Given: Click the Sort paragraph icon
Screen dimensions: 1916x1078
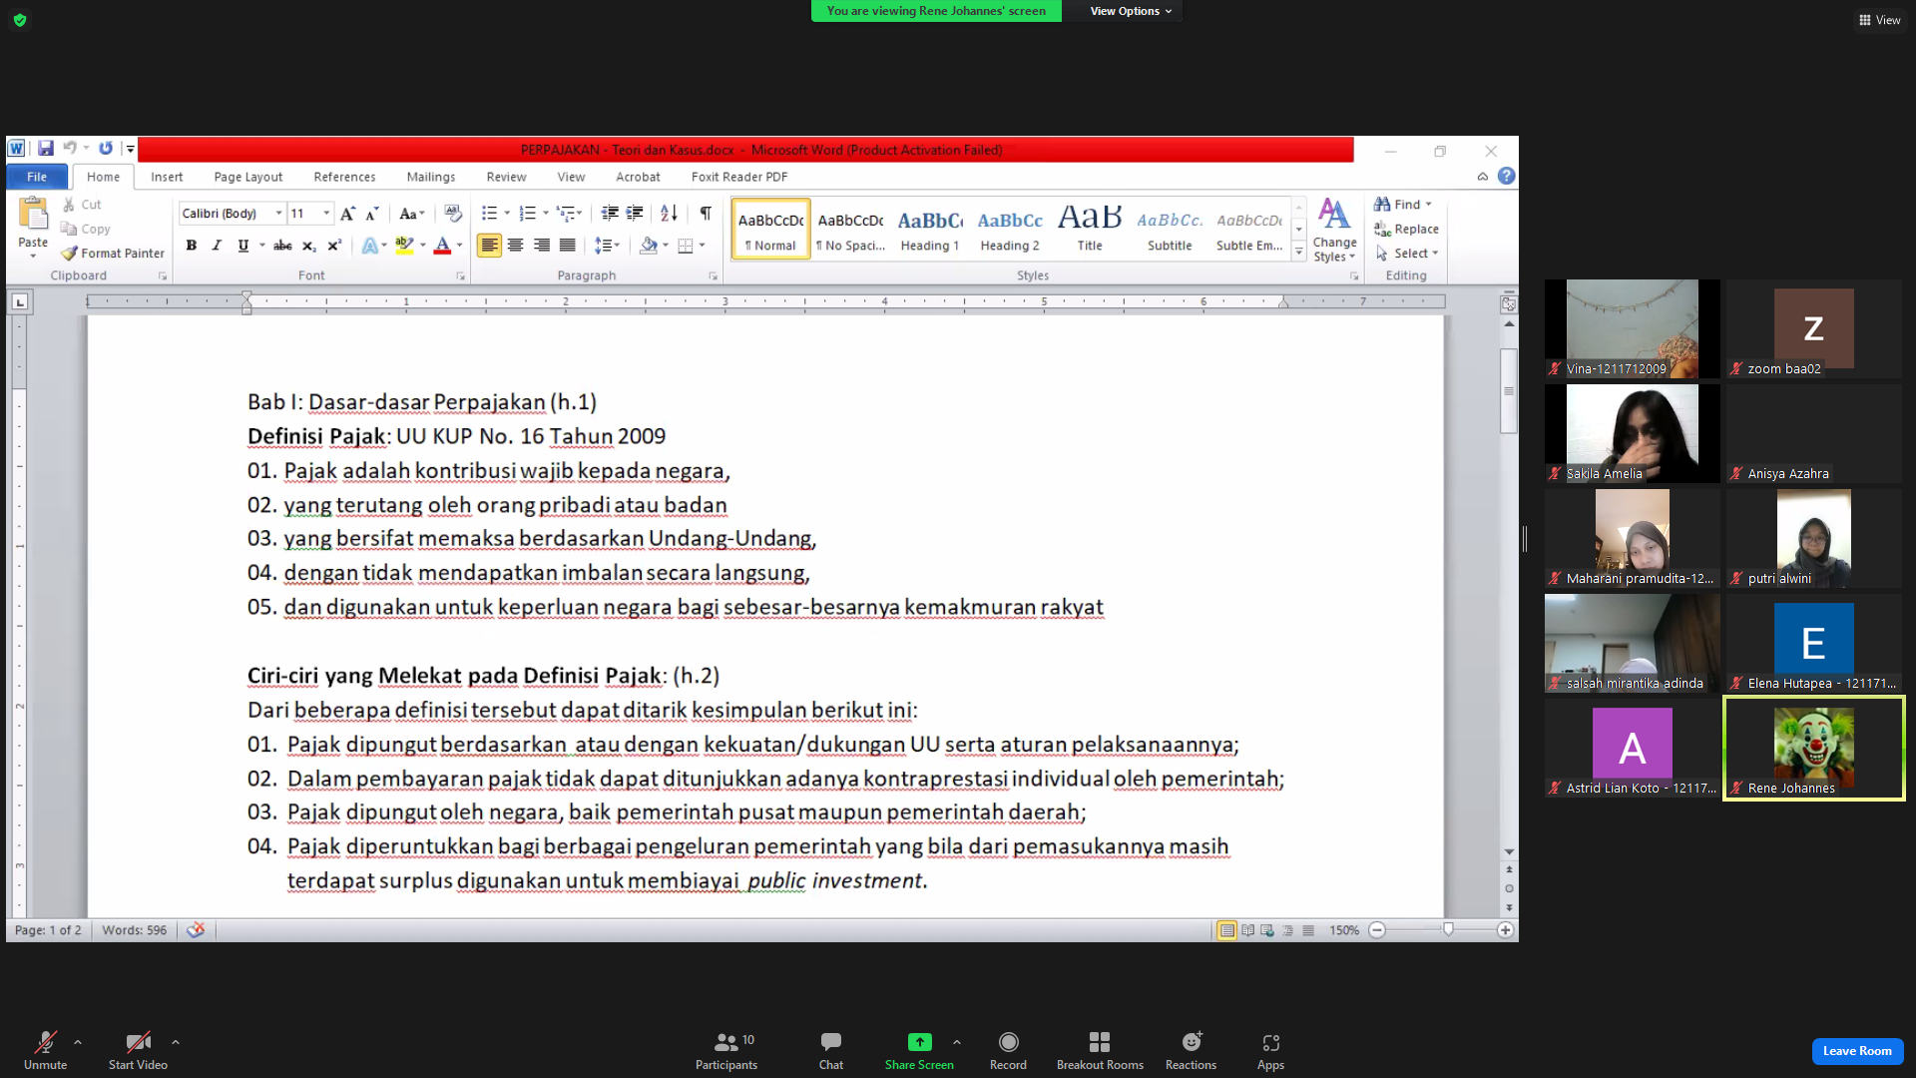Looking at the screenshot, I should [x=670, y=214].
